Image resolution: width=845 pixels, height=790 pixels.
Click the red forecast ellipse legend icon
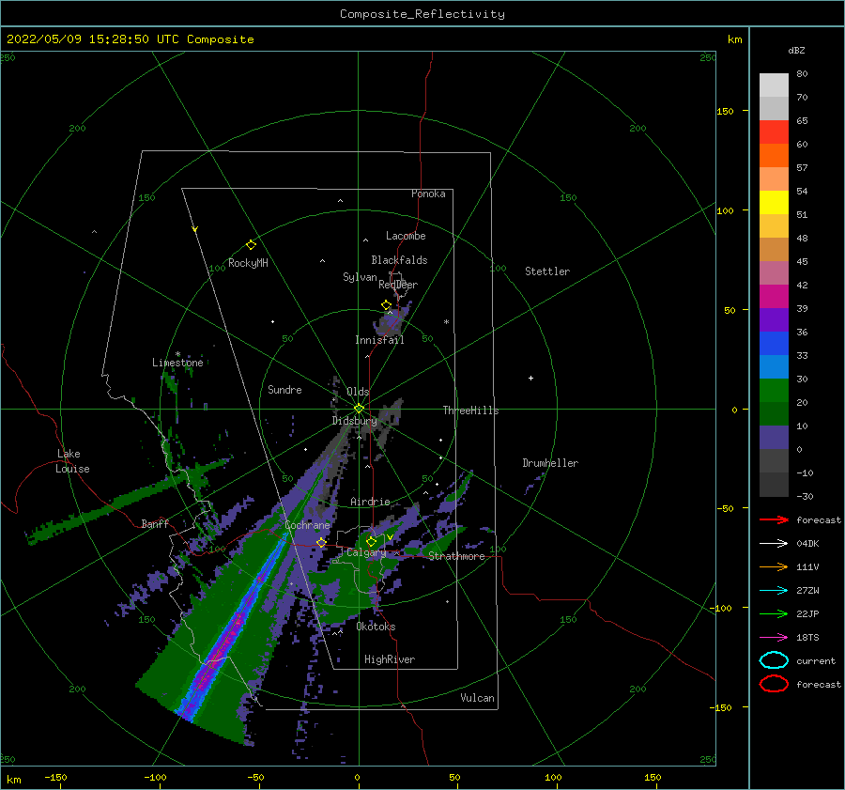click(774, 684)
